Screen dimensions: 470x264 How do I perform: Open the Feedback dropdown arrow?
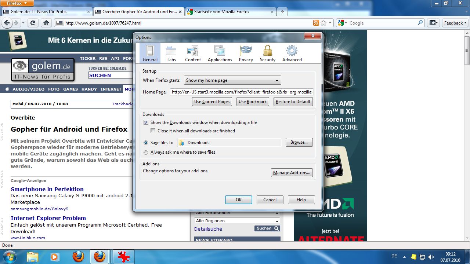(464, 22)
